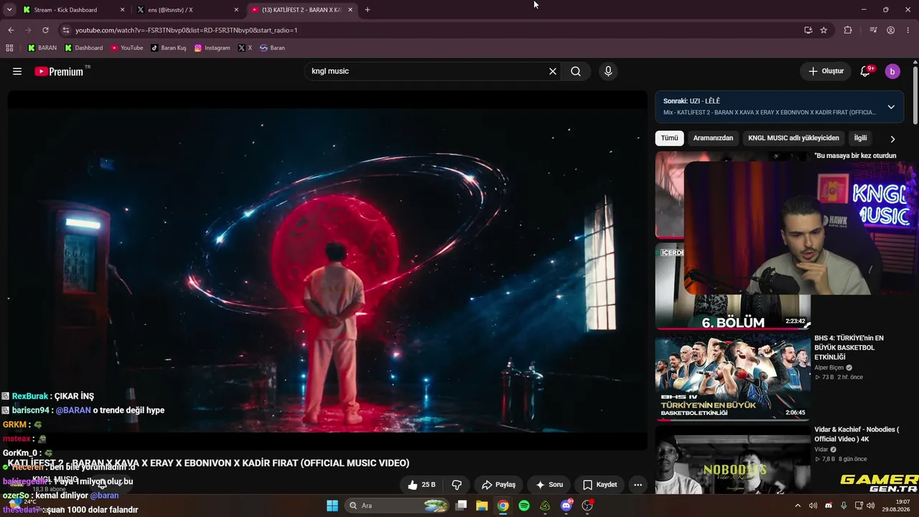Open the Instagram bookmark
This screenshot has height=517, width=919.
click(x=213, y=48)
